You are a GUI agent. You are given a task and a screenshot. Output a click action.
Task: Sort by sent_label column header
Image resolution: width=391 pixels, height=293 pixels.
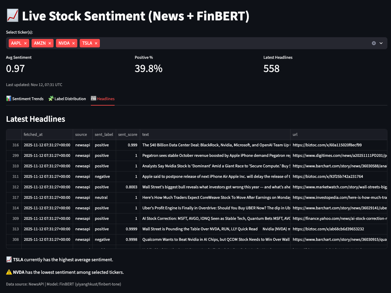coord(104,135)
